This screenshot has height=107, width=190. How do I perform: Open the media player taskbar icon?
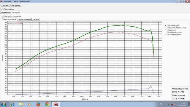coord(29,104)
